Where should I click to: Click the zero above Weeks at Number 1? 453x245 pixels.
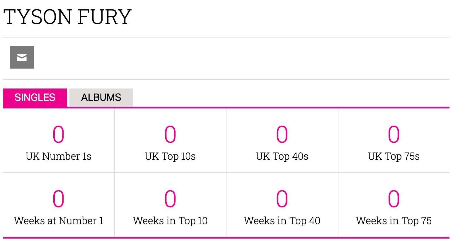tap(58, 199)
